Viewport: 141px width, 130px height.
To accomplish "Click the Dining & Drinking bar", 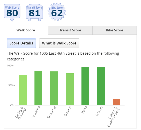I will coord(23,90).
